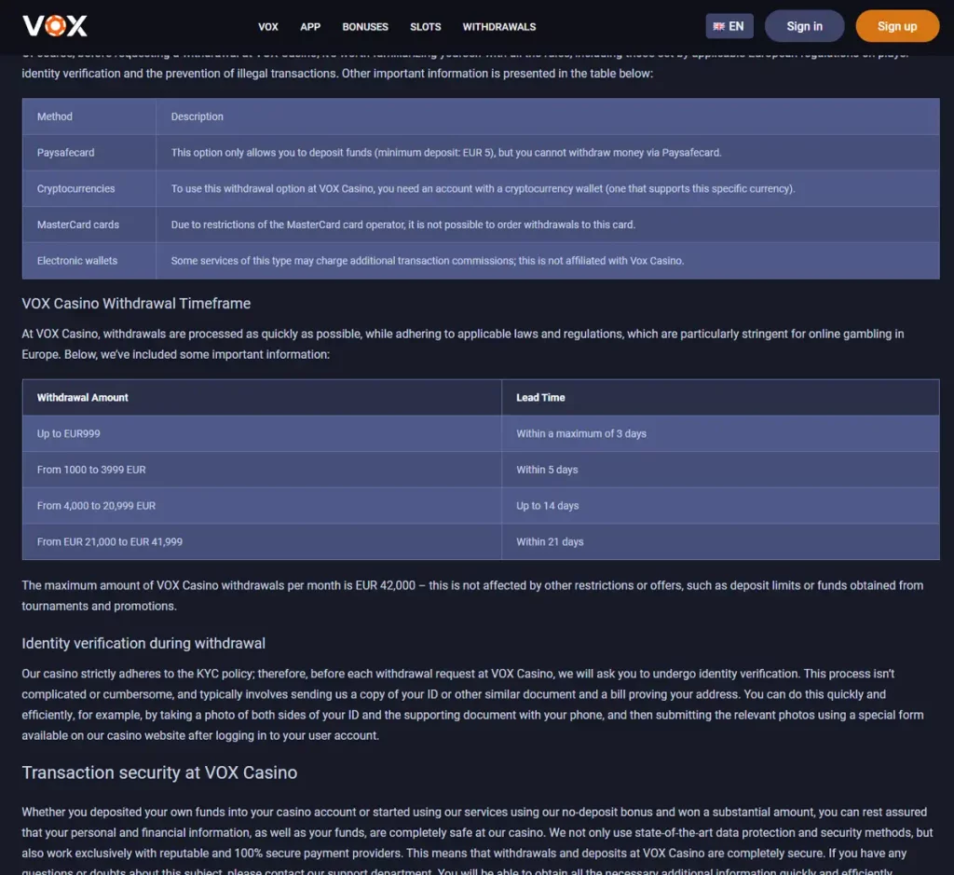This screenshot has height=875, width=954.
Task: Click the Identity verification during withdrawal heading
Action: 143,643
